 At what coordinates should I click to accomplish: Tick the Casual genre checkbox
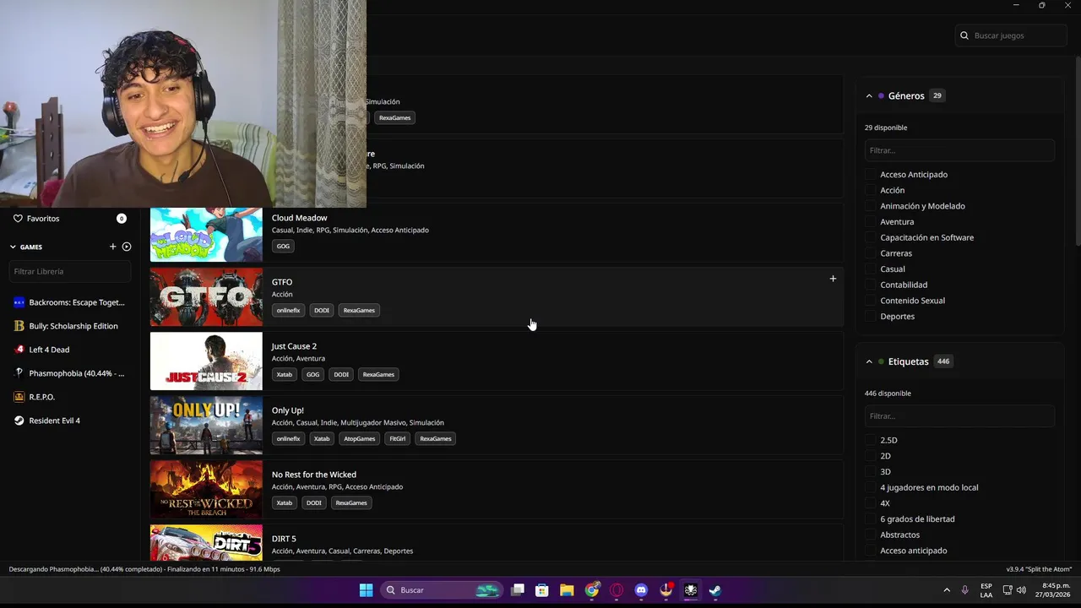click(871, 269)
